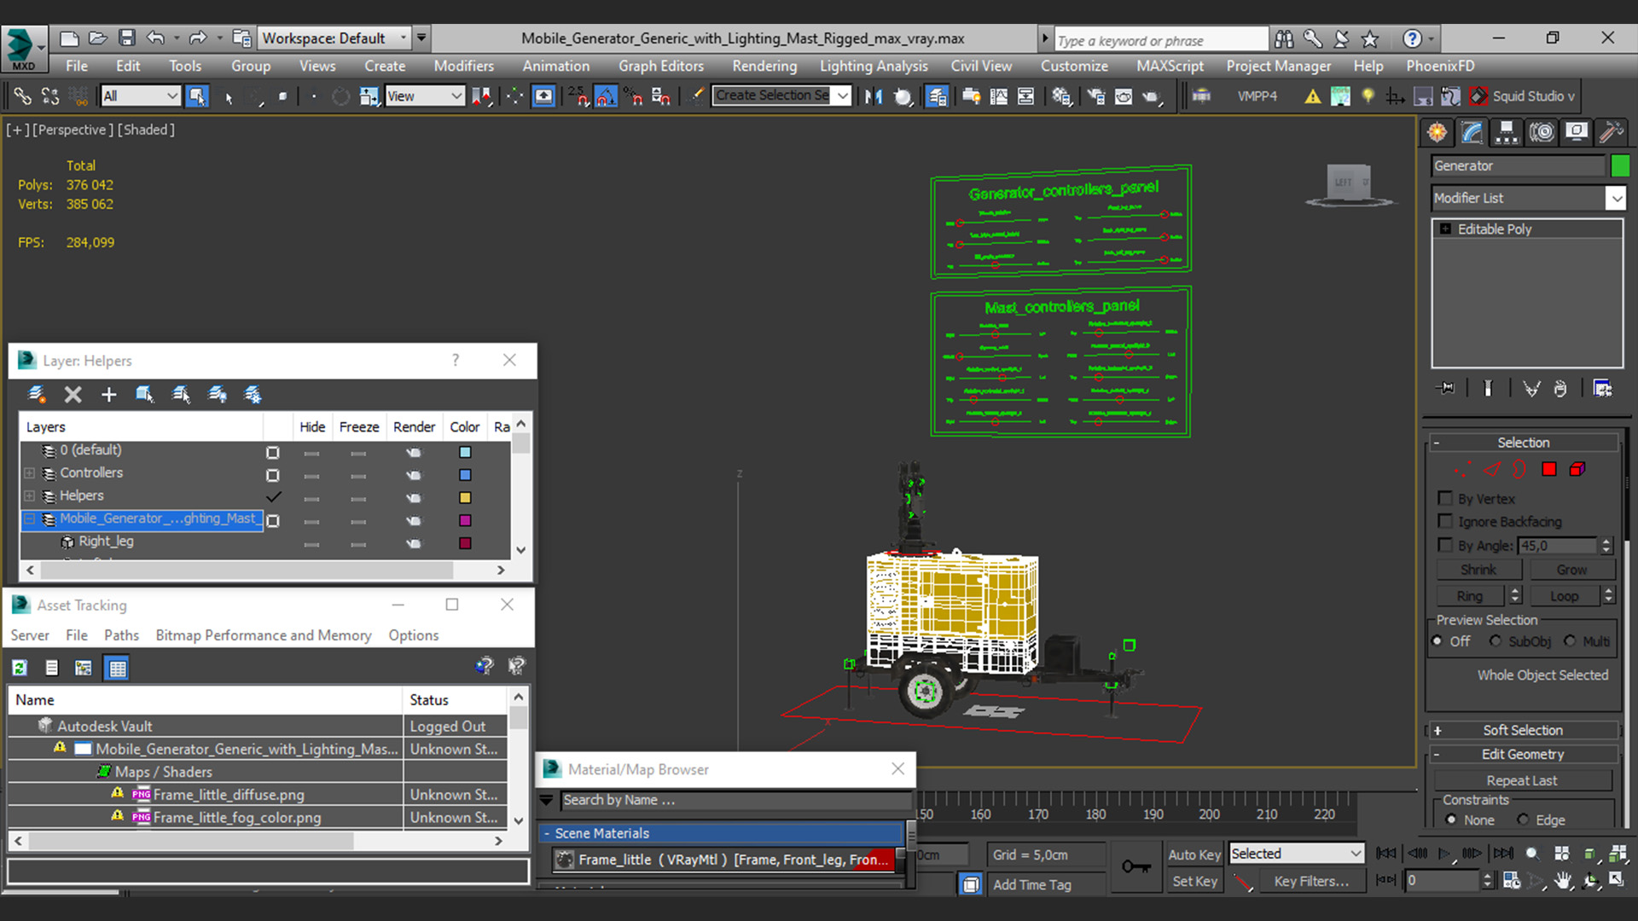Open the Modify command panel tab
Image resolution: width=1638 pixels, height=921 pixels.
1472,132
